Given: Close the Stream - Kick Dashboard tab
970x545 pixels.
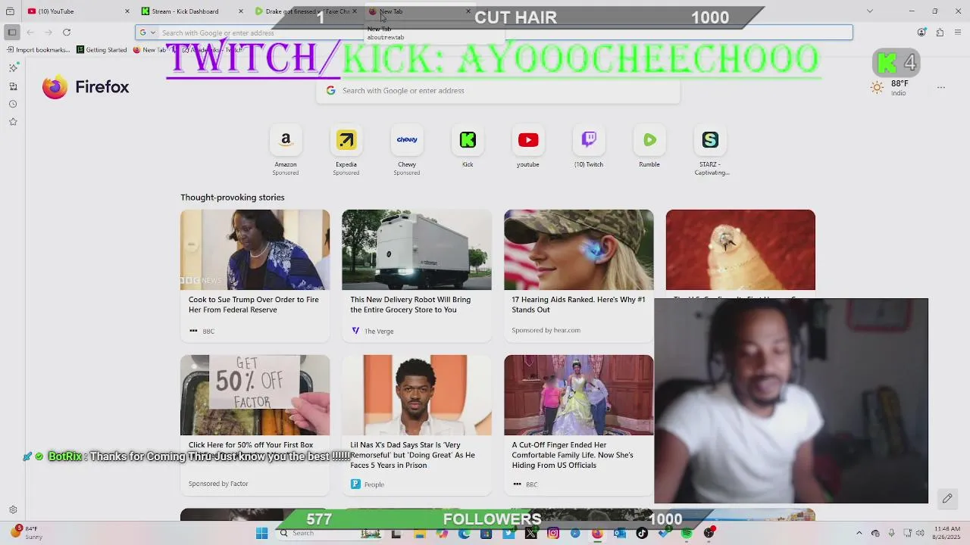Looking at the screenshot, I should [x=240, y=11].
